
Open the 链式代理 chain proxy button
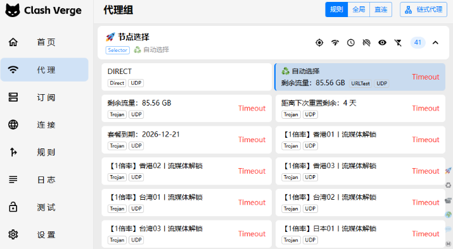point(423,9)
